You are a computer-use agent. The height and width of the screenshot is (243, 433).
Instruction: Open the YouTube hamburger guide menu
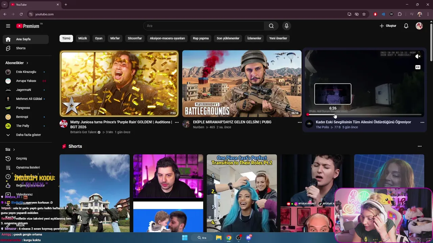coord(8,26)
